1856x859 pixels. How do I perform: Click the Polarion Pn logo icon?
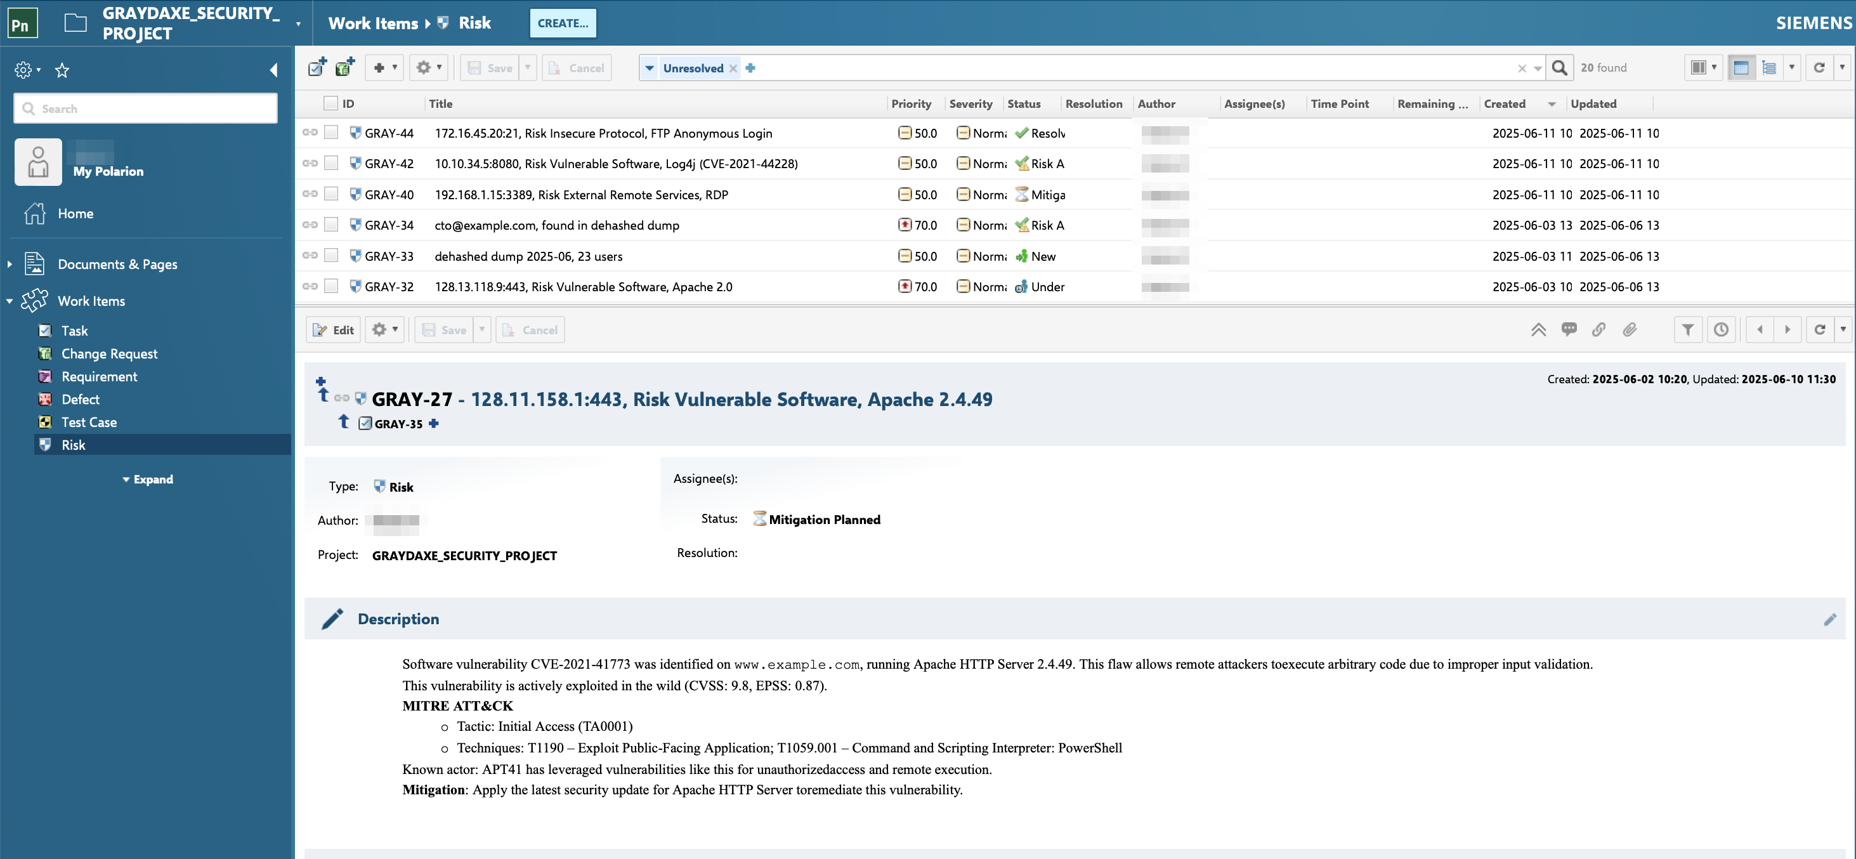pos(22,23)
